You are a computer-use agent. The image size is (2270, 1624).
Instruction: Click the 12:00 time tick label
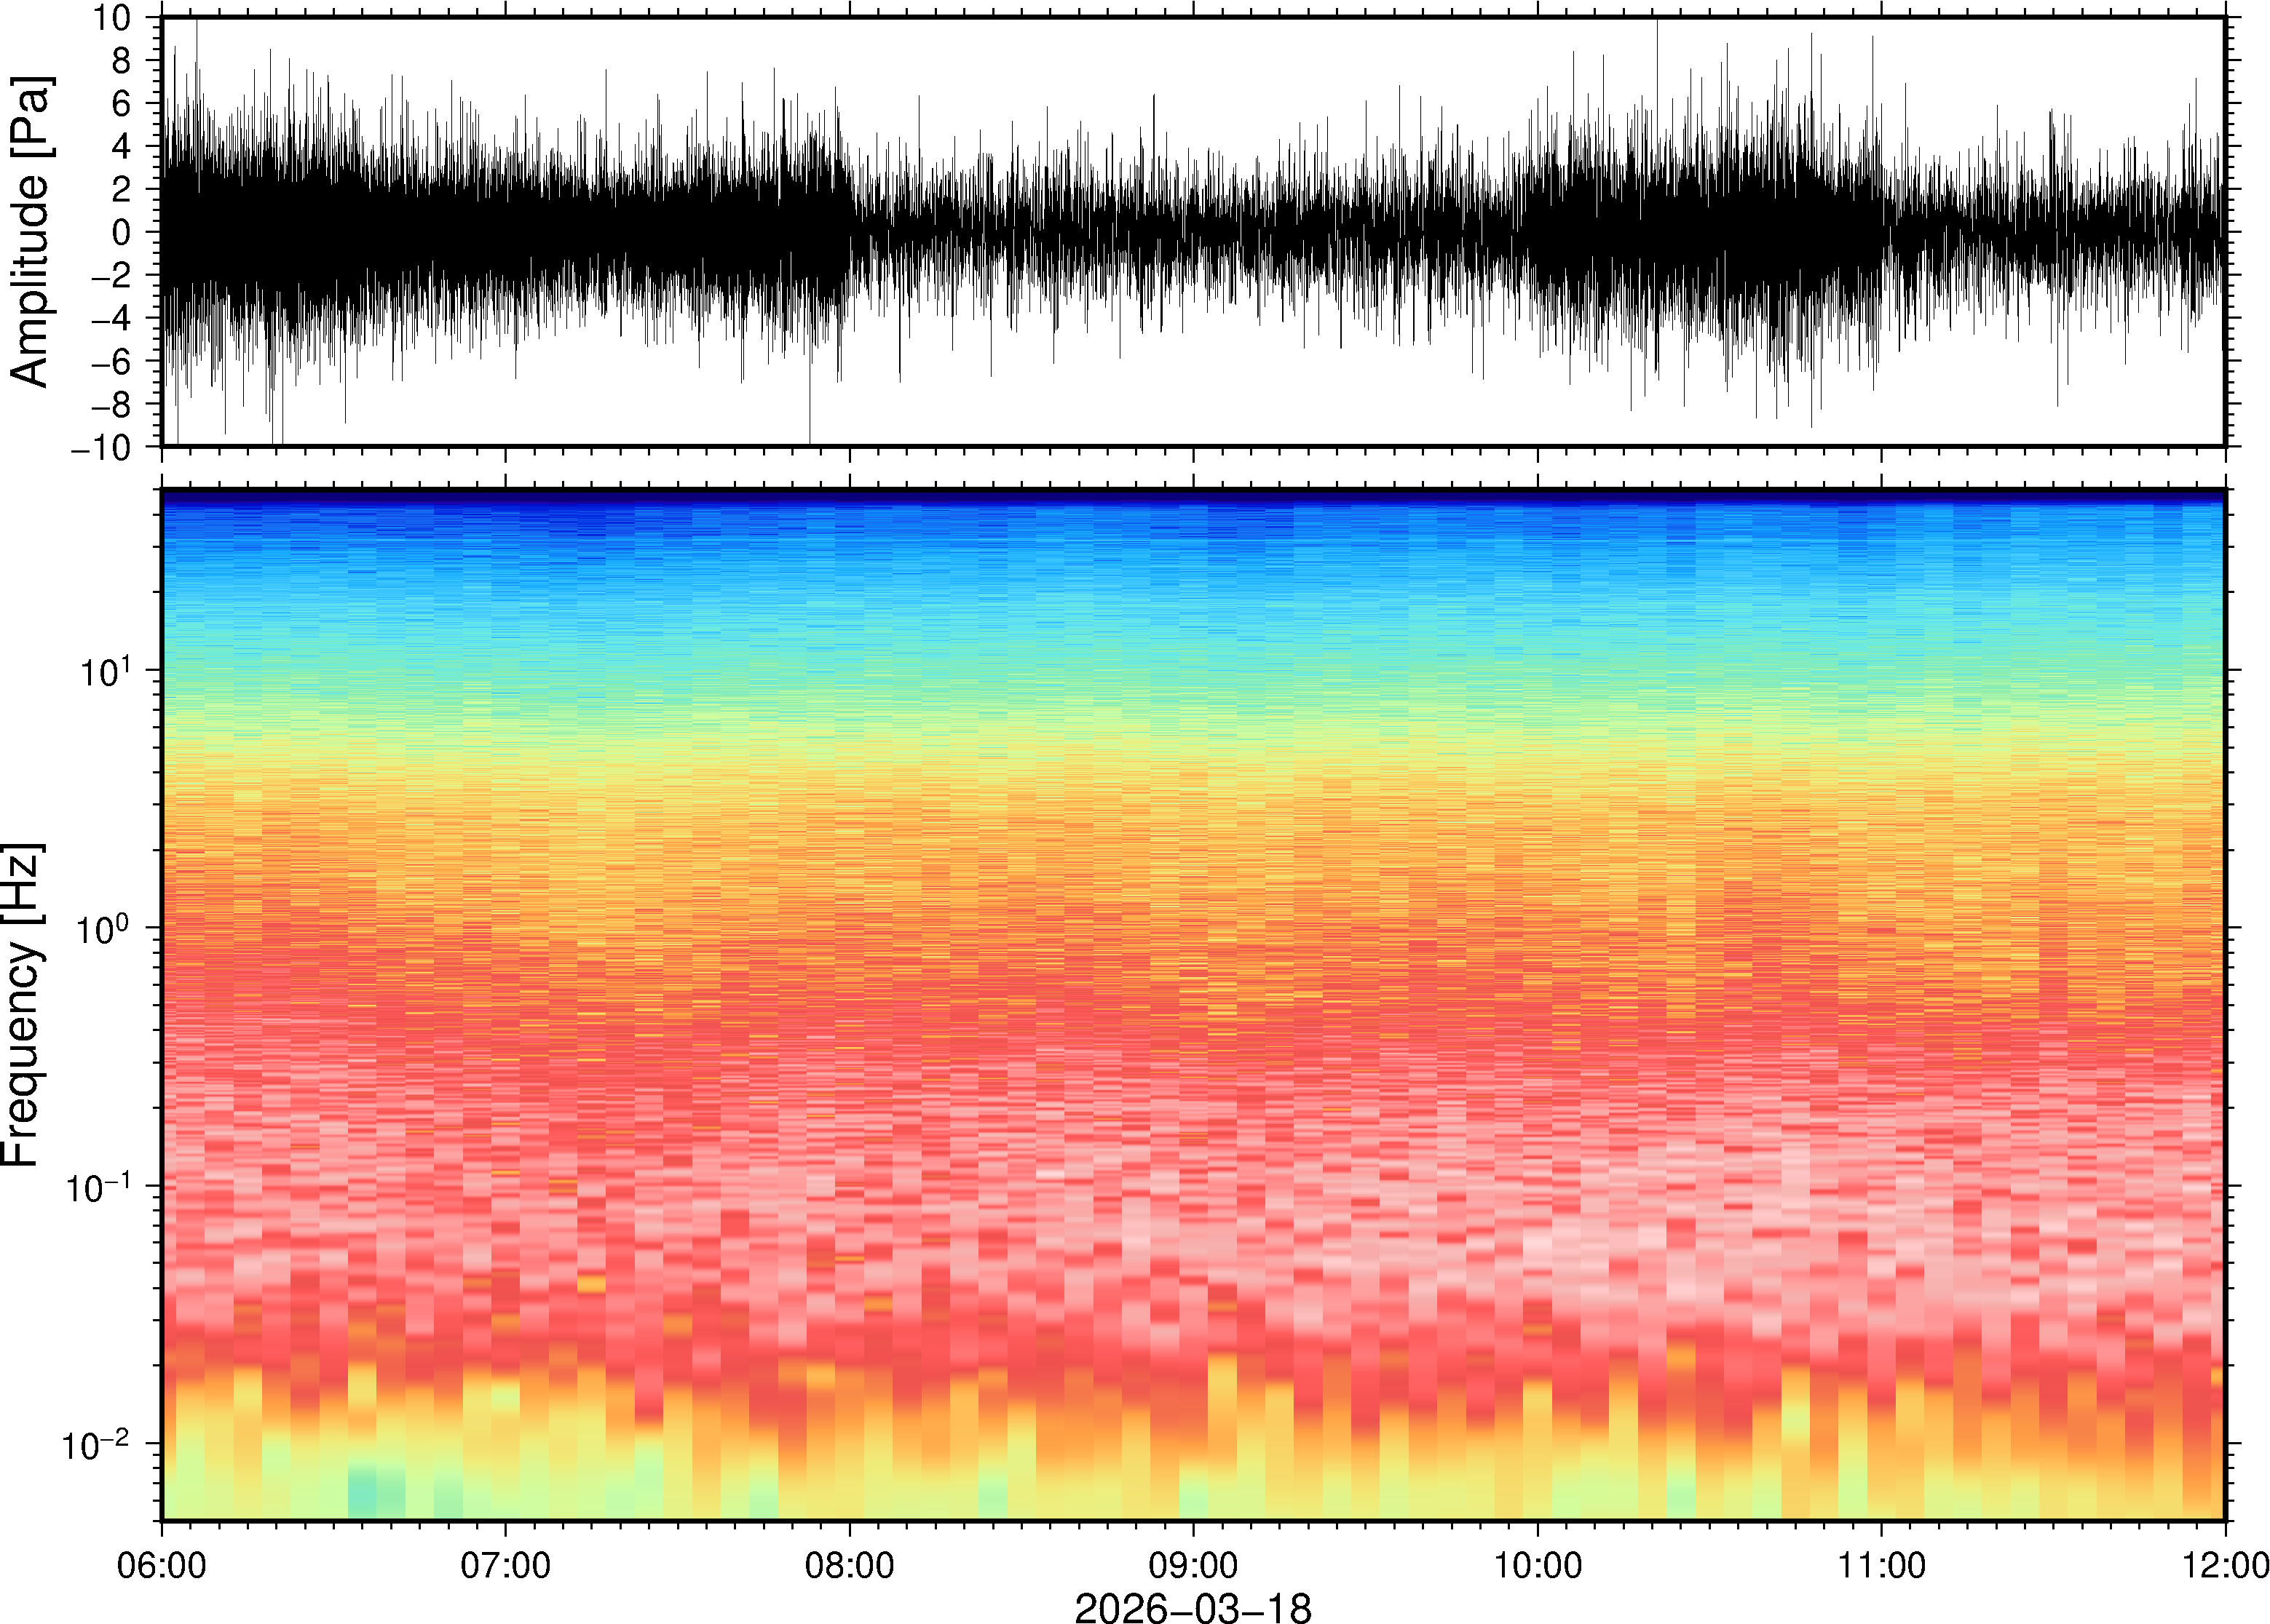[x=2225, y=1565]
